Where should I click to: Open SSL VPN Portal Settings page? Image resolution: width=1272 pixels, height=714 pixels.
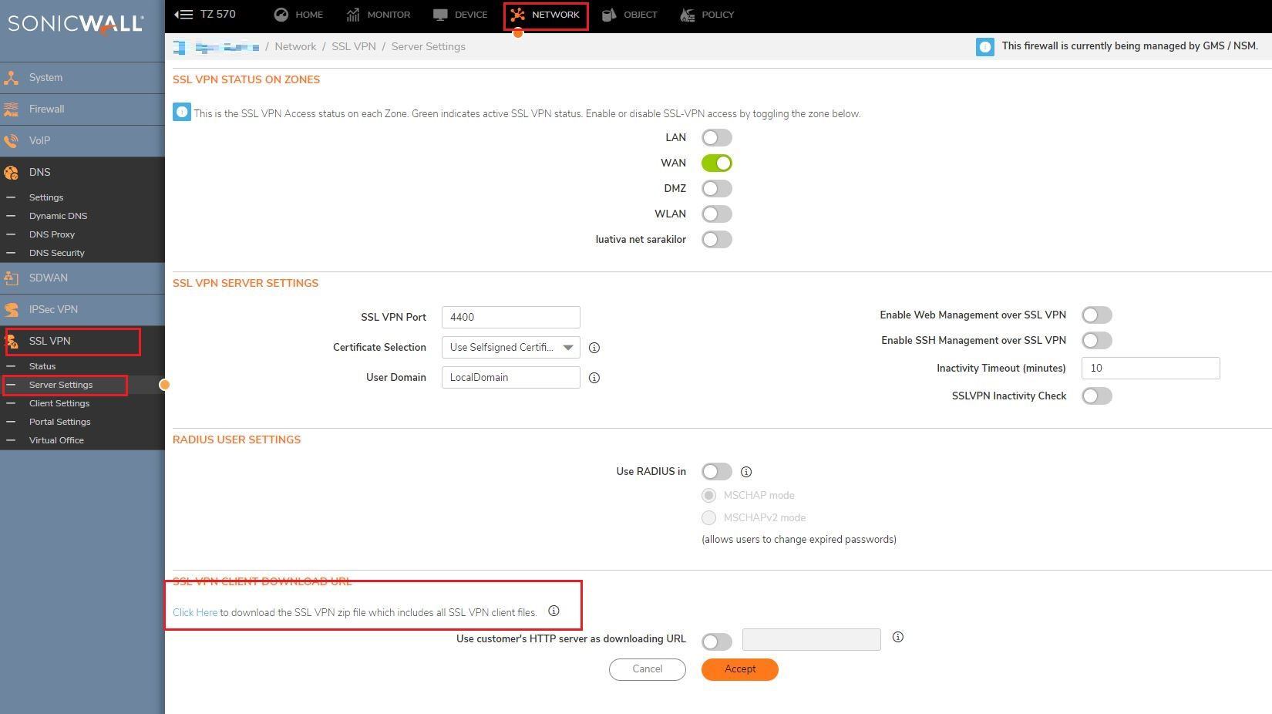pyautogui.click(x=60, y=422)
